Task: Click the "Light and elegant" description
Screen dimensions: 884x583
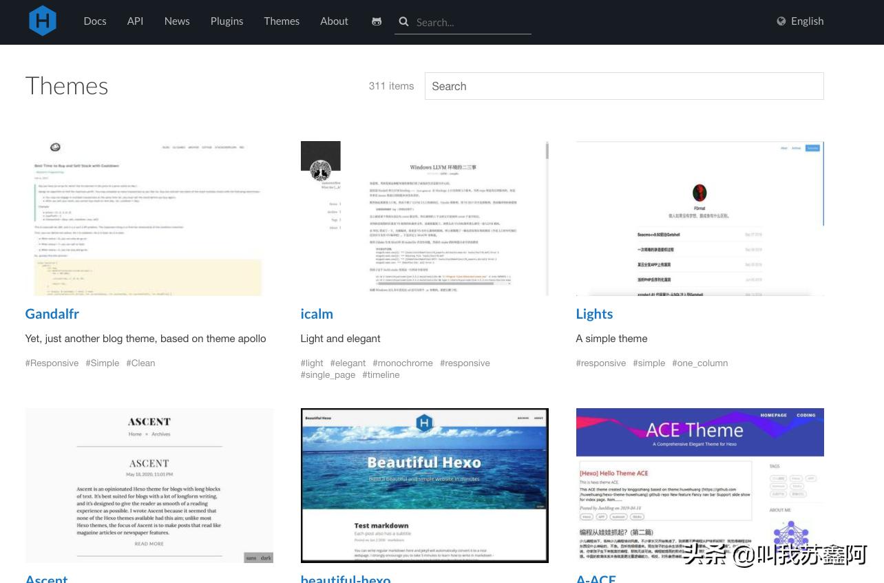Action: click(x=340, y=339)
